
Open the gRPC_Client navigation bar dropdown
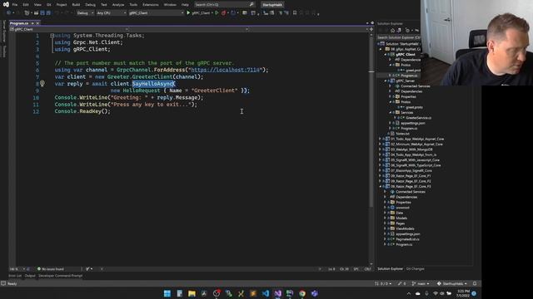click(69, 30)
